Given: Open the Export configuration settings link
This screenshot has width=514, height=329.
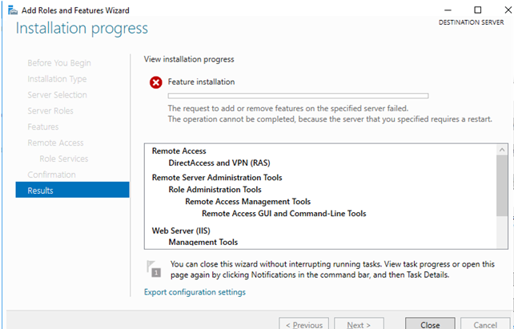Looking at the screenshot, I should pyautogui.click(x=195, y=292).
